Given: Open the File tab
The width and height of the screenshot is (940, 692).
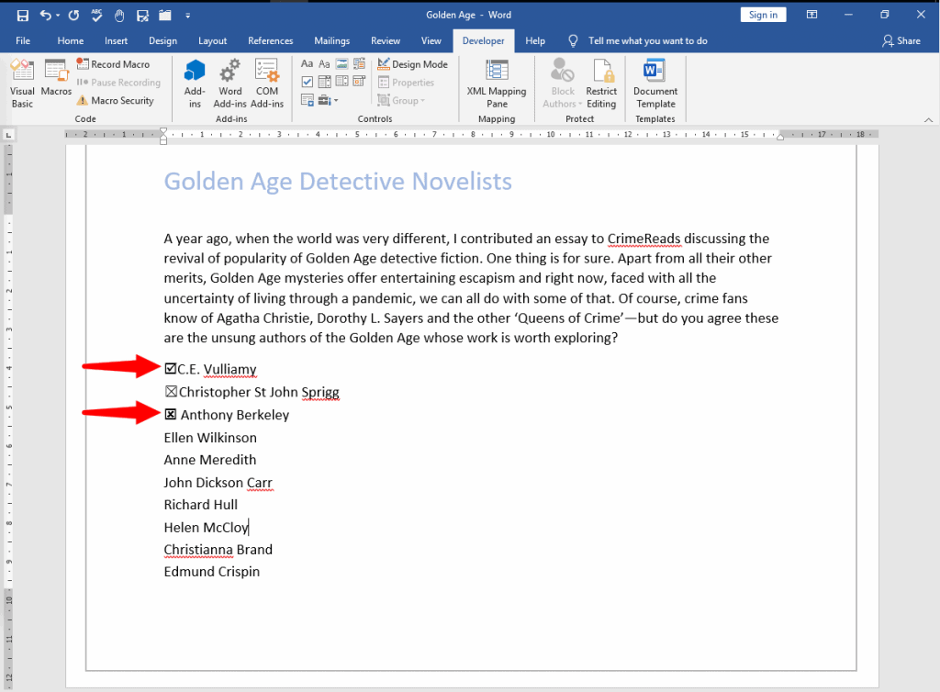Looking at the screenshot, I should pyautogui.click(x=23, y=40).
